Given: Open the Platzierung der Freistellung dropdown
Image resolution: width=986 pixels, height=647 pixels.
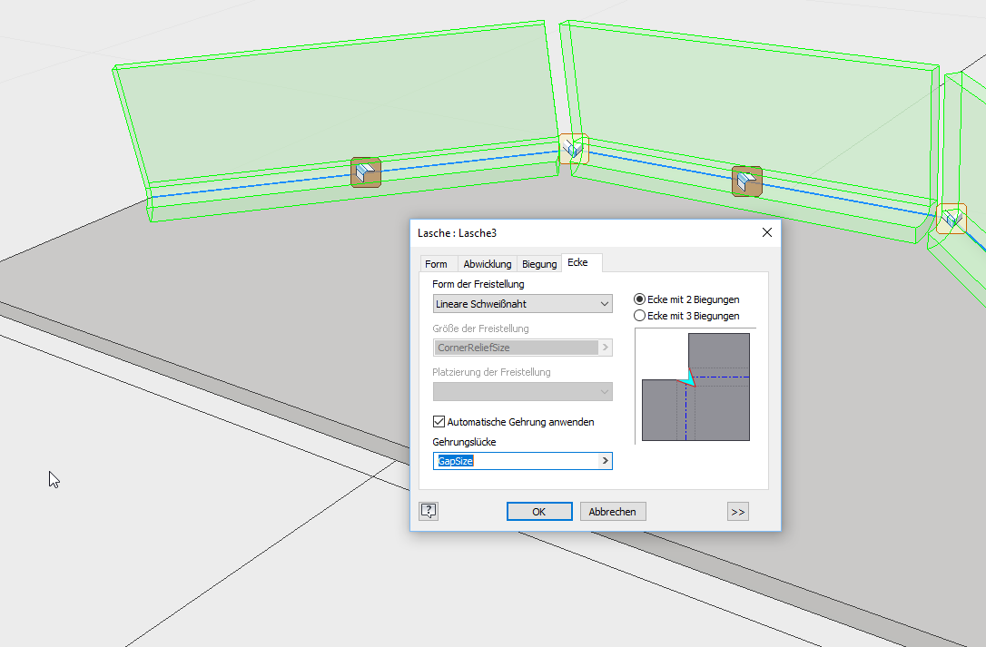Looking at the screenshot, I should (522, 391).
